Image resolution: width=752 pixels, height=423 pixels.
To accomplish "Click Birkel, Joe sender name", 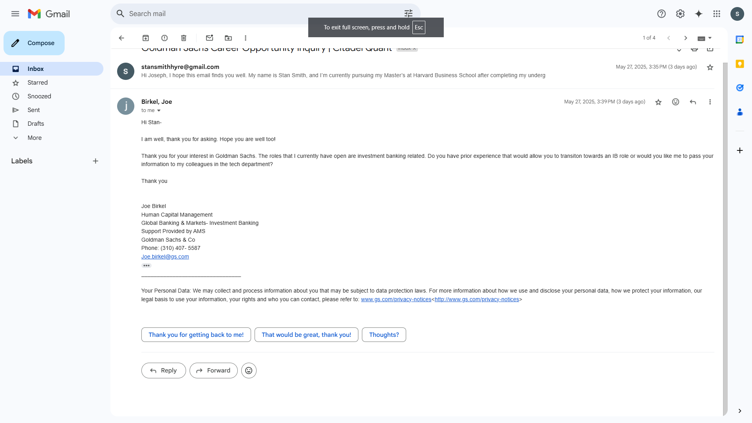I will 157,102.
